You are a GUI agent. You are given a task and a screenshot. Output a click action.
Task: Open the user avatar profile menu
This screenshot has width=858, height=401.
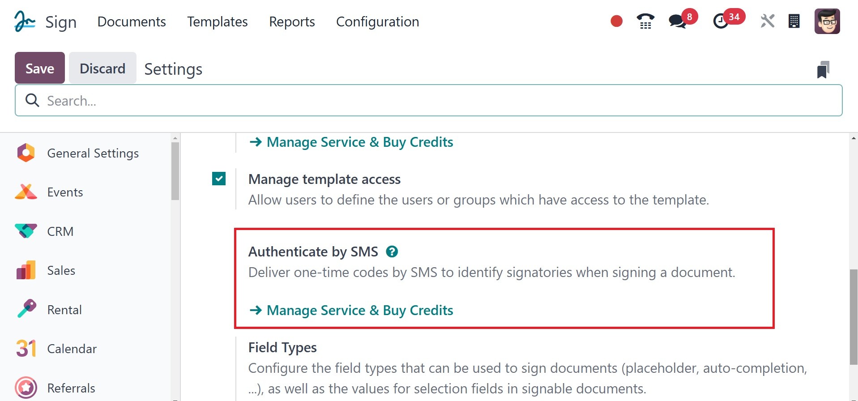point(827,21)
